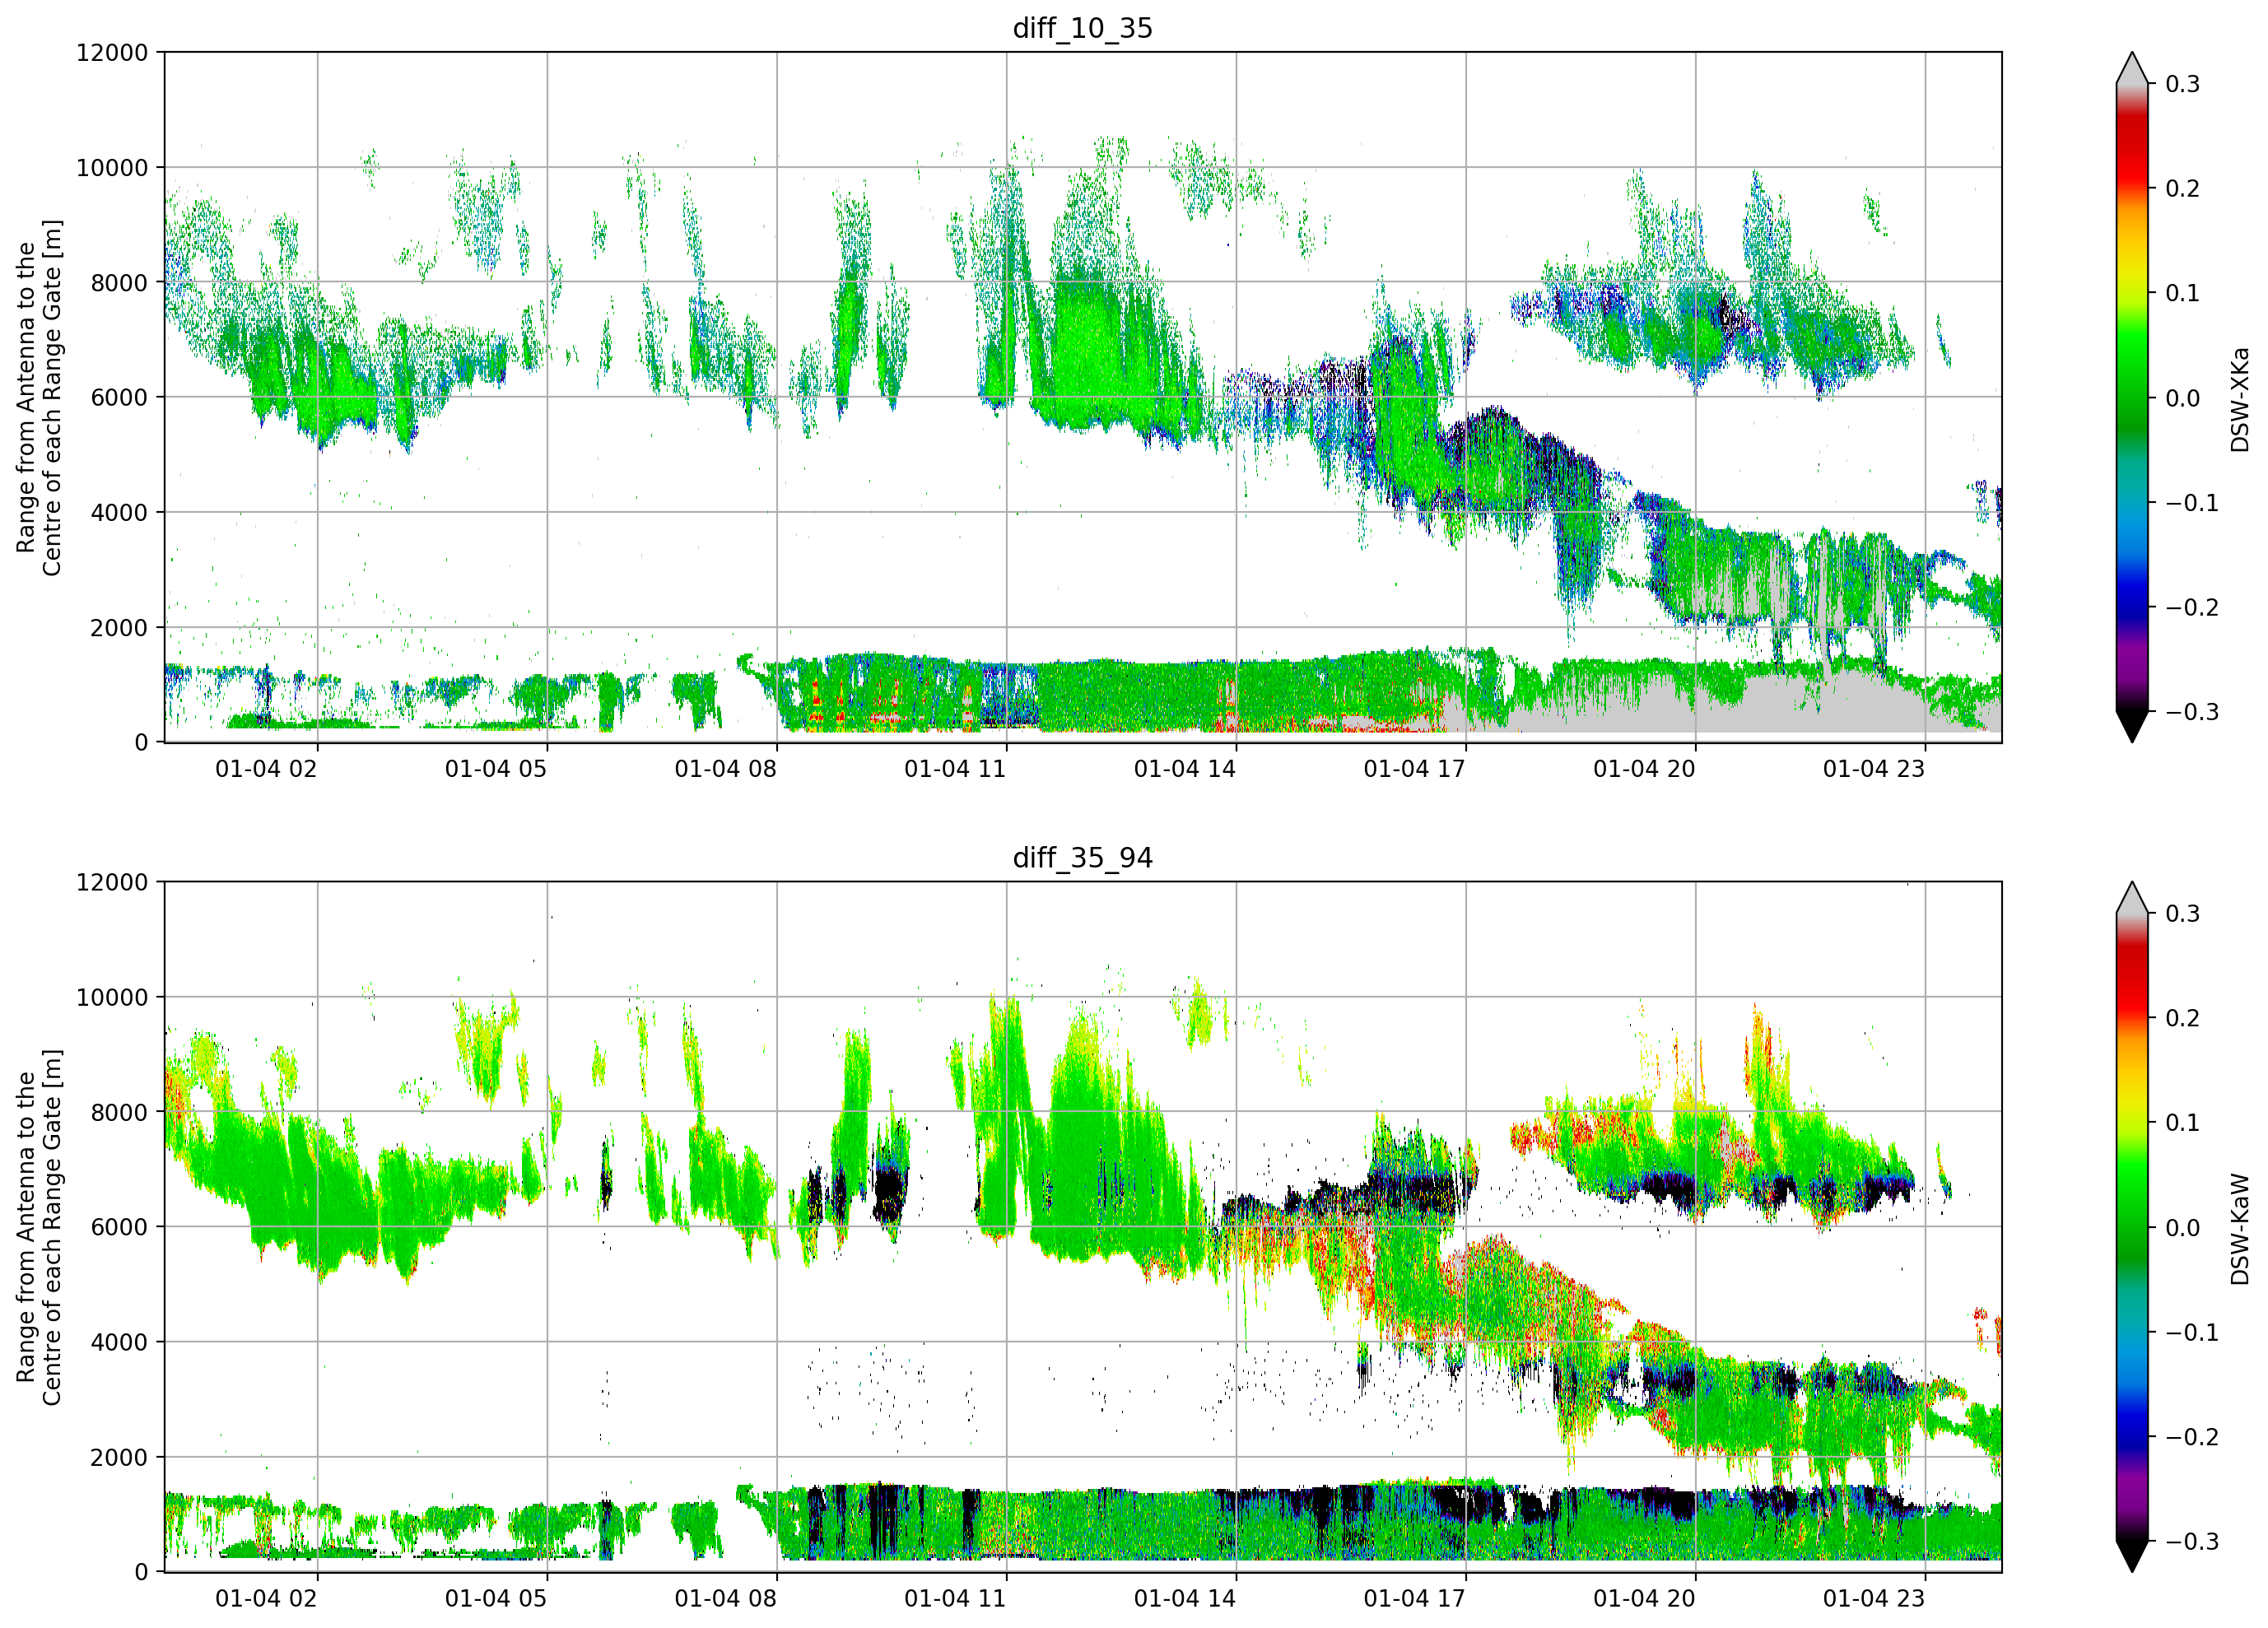Viewport: 2268px width, 1628px height.
Task: Click the DSW-KaW colorbar gradient
Action: coord(2132,1227)
